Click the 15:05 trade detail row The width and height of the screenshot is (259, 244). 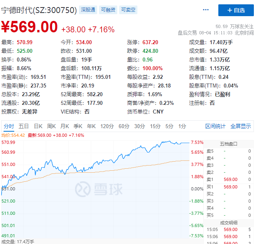coord(229,229)
